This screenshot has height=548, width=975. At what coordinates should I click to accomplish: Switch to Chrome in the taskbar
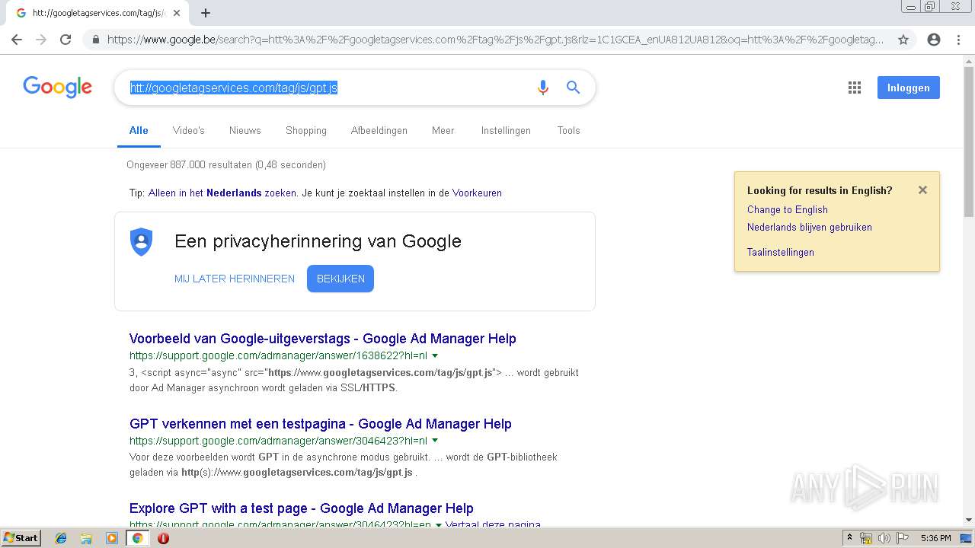pos(137,538)
